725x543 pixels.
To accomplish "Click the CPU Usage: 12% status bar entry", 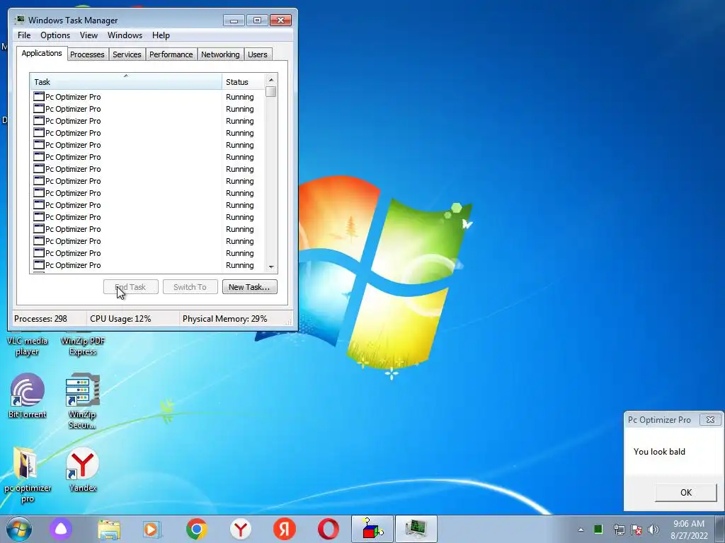I will pos(120,319).
